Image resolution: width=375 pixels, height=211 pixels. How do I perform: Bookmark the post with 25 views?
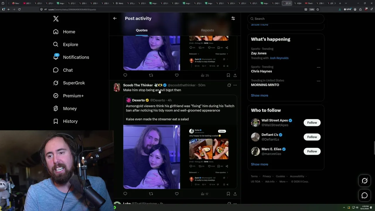tap(228, 75)
